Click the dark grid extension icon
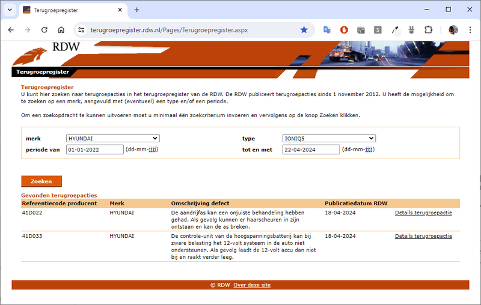Viewport: 481px width, 305px height. click(x=361, y=29)
